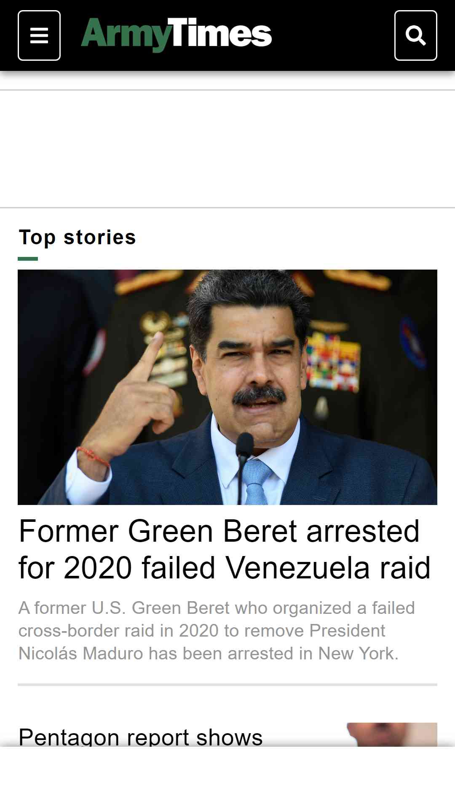
Task: Open site search via magnifier icon
Action: coord(415,35)
